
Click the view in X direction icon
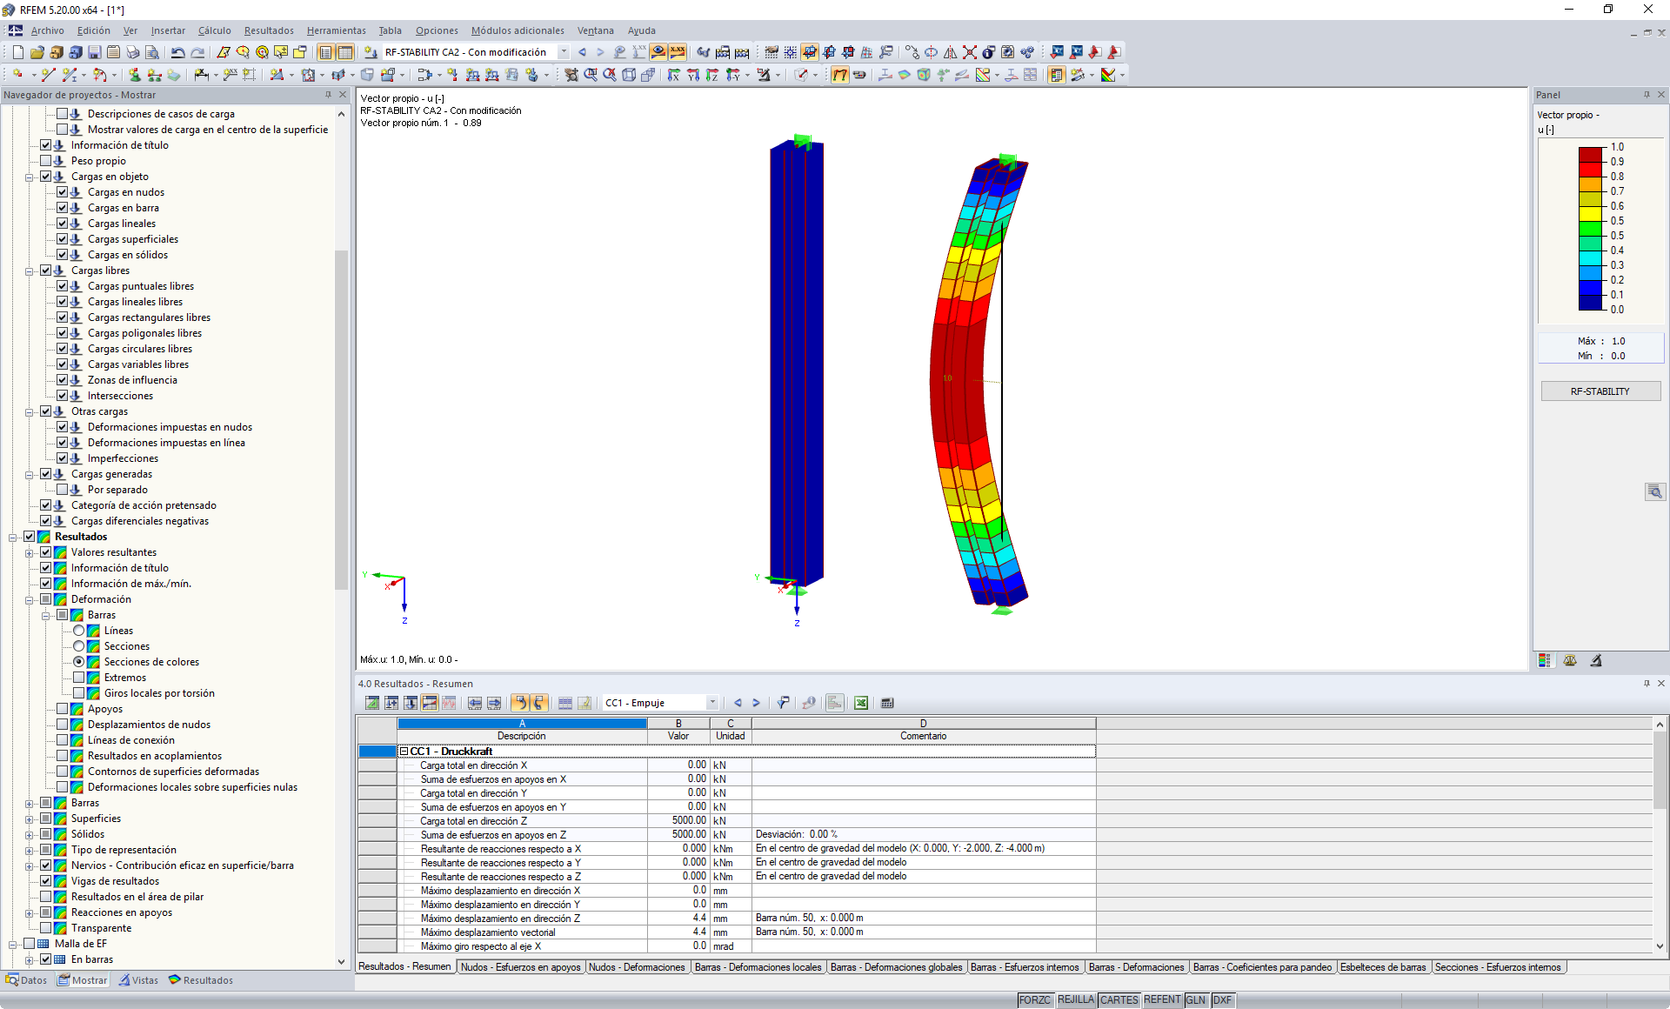coord(673,75)
